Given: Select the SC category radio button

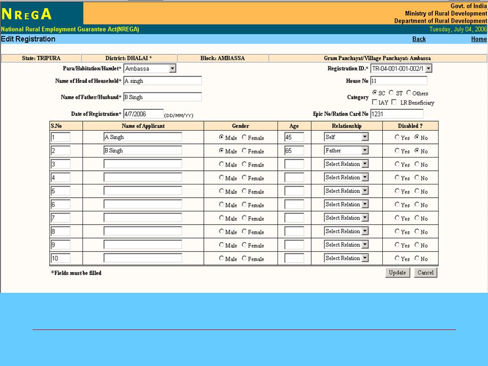Looking at the screenshot, I should coord(375,93).
